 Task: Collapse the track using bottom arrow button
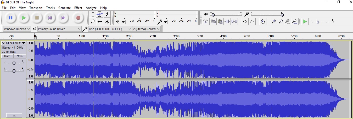pos(14,115)
